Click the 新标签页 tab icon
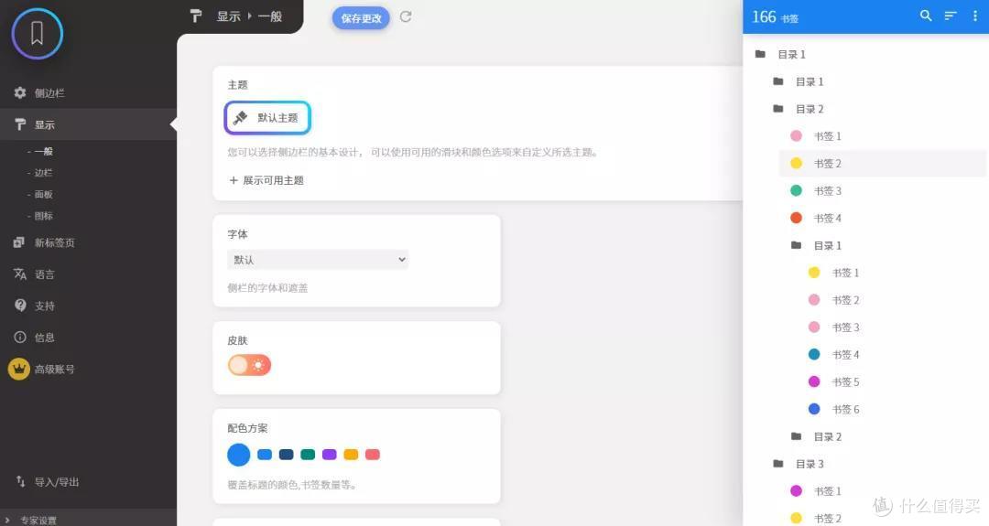Viewport: 989px width, 526px height. (x=19, y=242)
